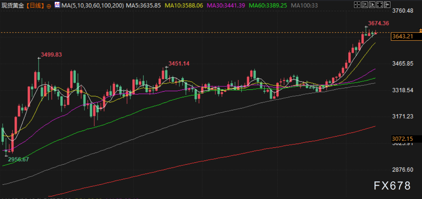The width and height of the screenshot is (422, 199).
Task: Click the FX678 watermark link
Action: pos(392,186)
